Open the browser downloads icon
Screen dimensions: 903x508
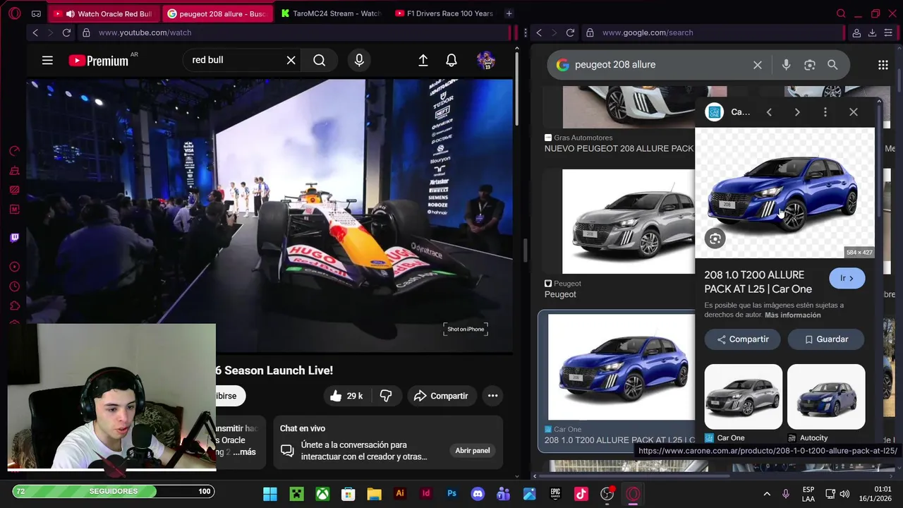pyautogui.click(x=872, y=32)
